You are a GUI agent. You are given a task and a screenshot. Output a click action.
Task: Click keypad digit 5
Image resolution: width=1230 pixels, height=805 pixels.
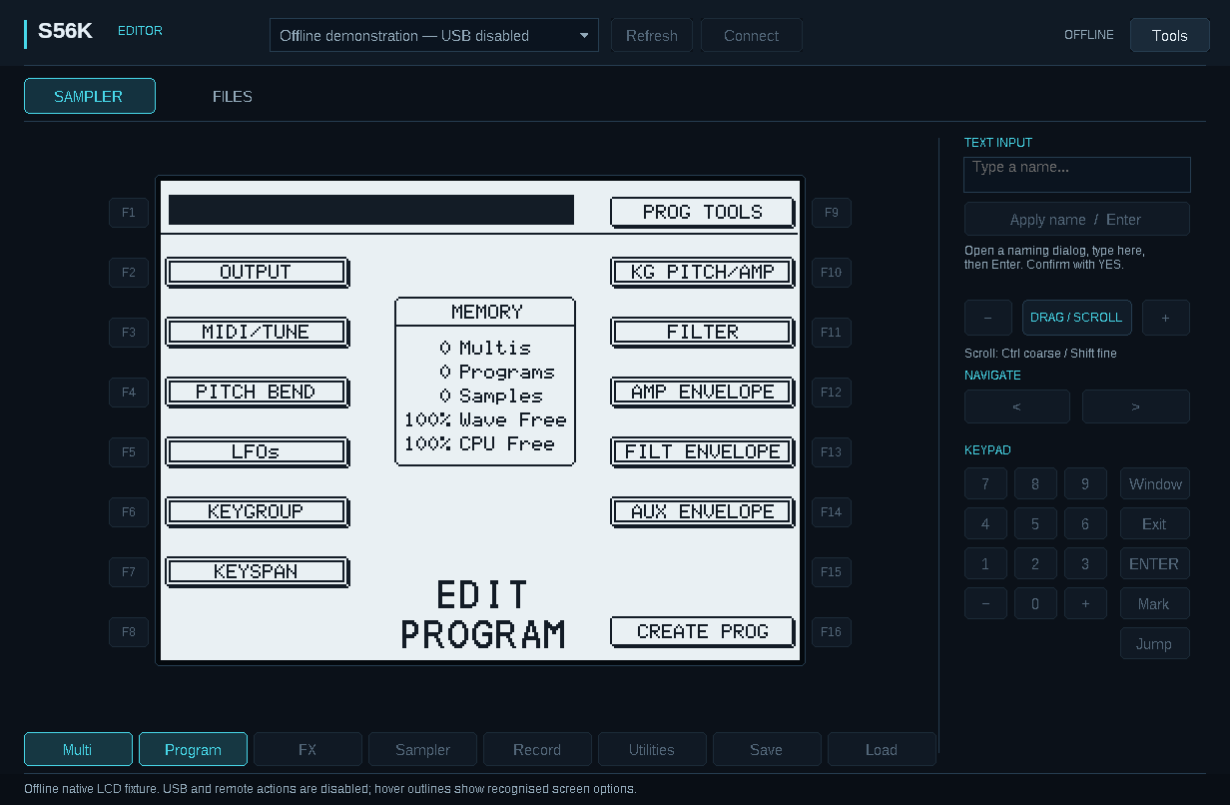[x=1035, y=523]
